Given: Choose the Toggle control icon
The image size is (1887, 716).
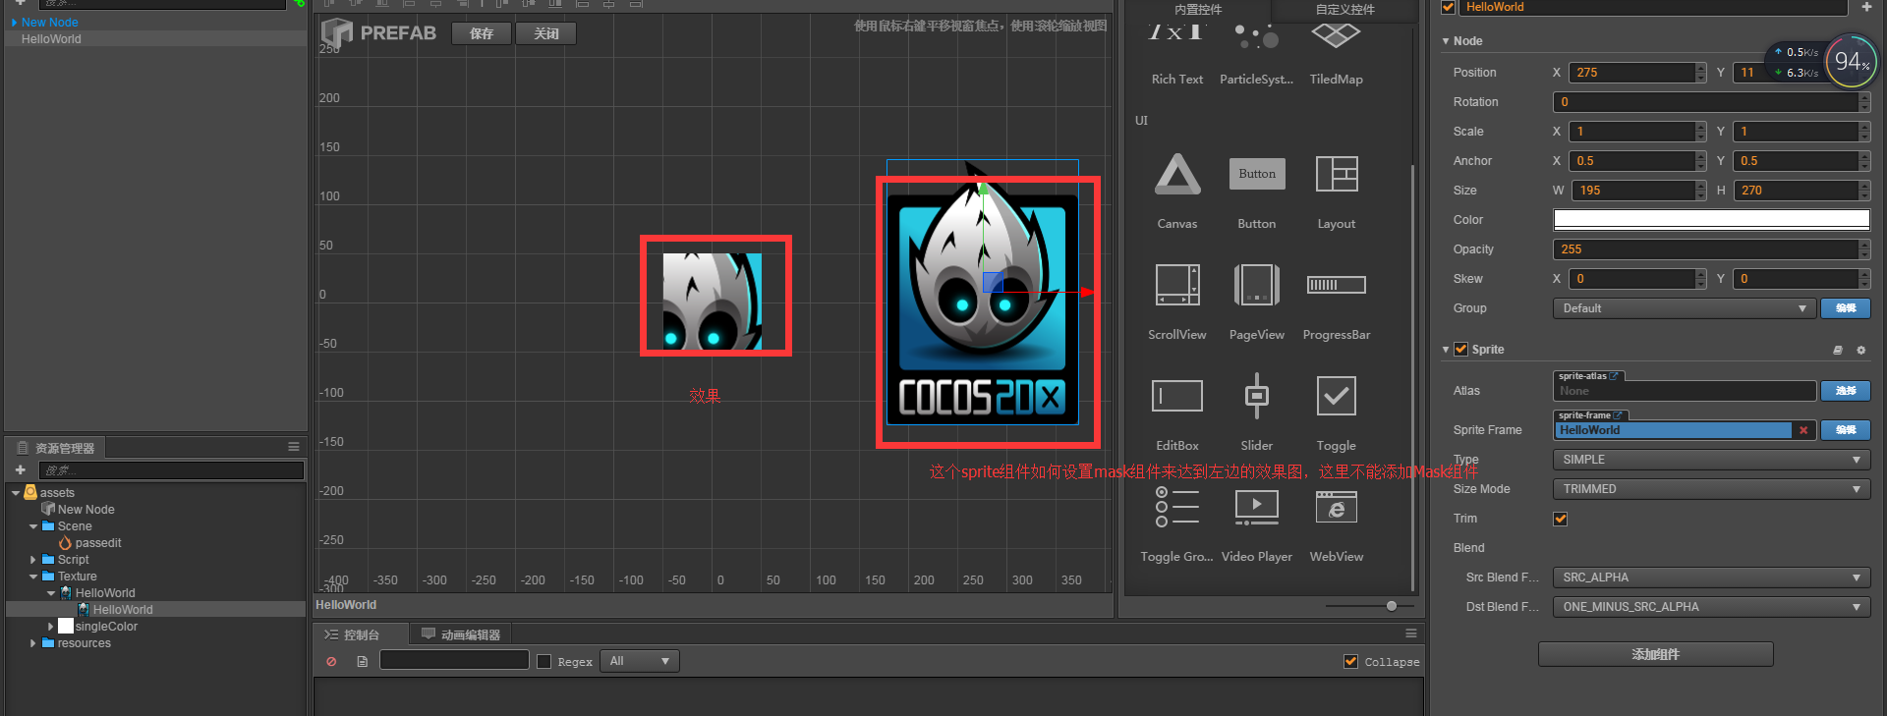Looking at the screenshot, I should (1337, 396).
